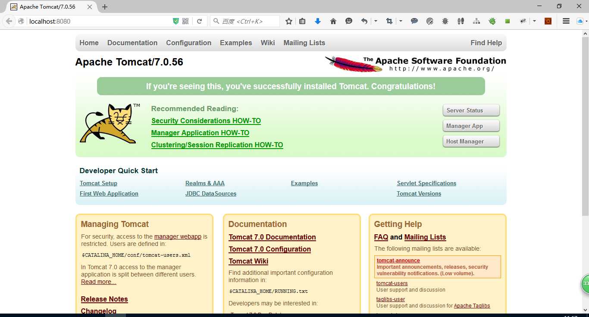
Task: Open the Tomcat Wiki link
Action: [248, 261]
